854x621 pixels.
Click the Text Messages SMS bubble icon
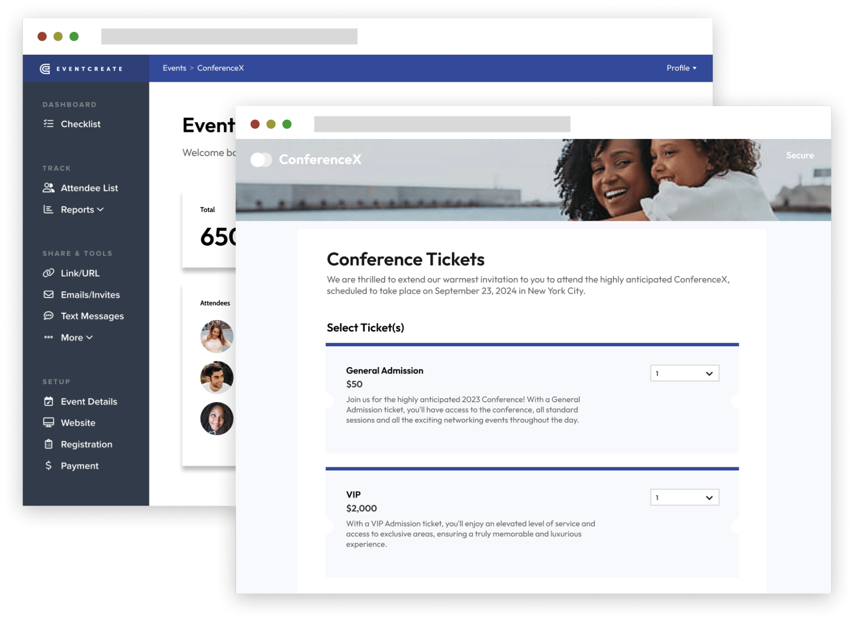coord(49,316)
